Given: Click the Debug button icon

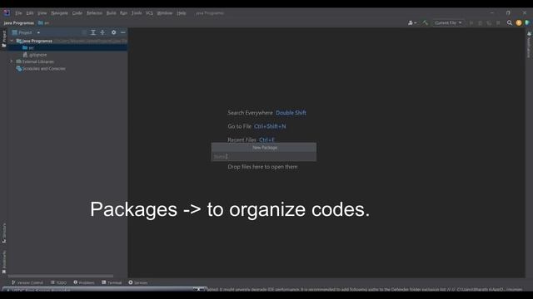Looking at the screenshot, I should click(x=480, y=22).
